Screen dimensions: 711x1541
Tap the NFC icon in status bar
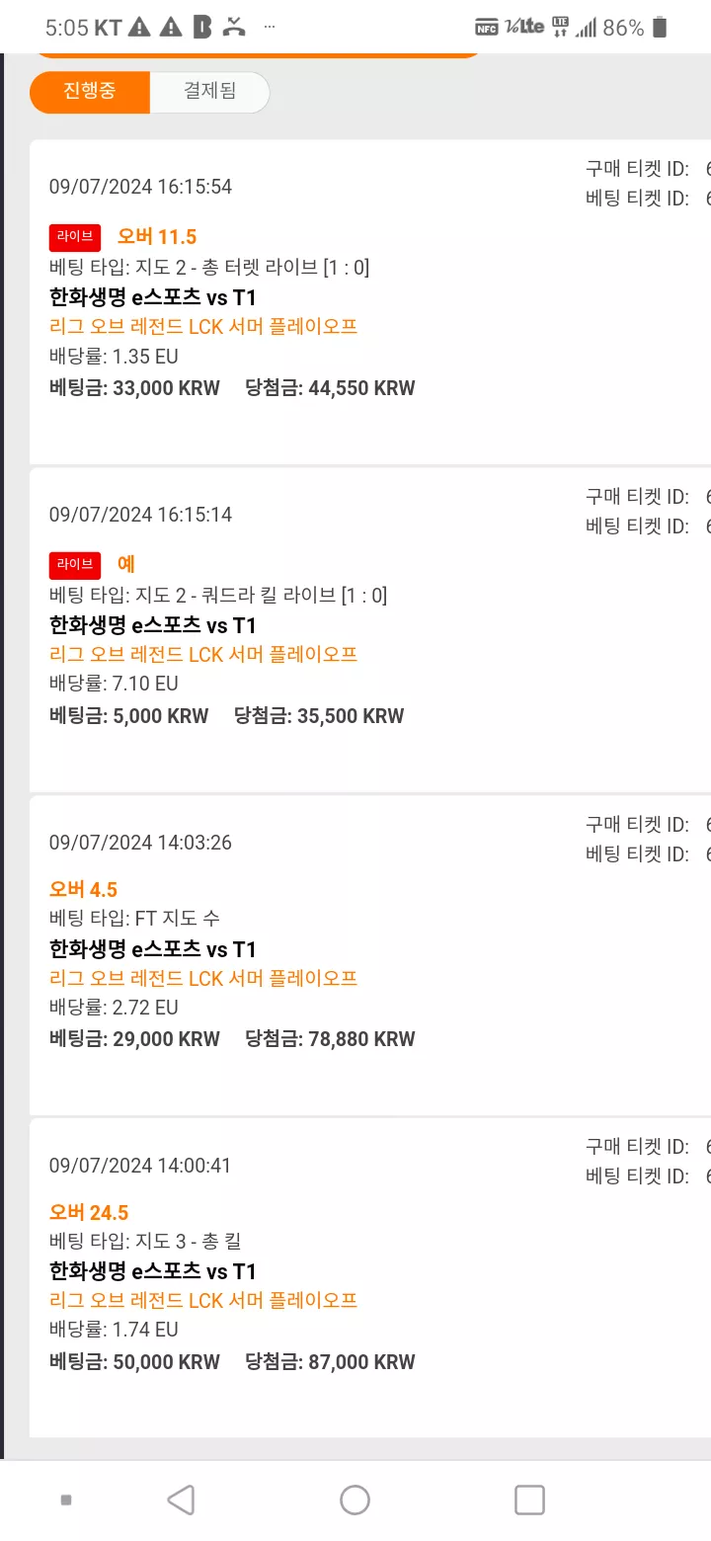point(486,28)
